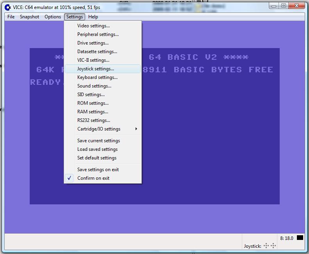The image size is (309, 254).
Task: Minimize the VICE window
Action: pyautogui.click(x=274, y=6)
